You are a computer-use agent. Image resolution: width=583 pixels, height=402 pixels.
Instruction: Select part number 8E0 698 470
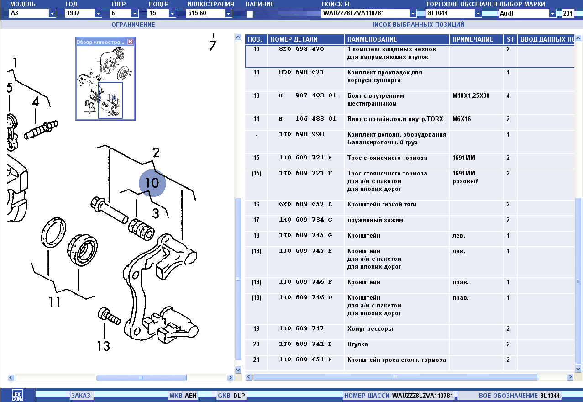301,49
